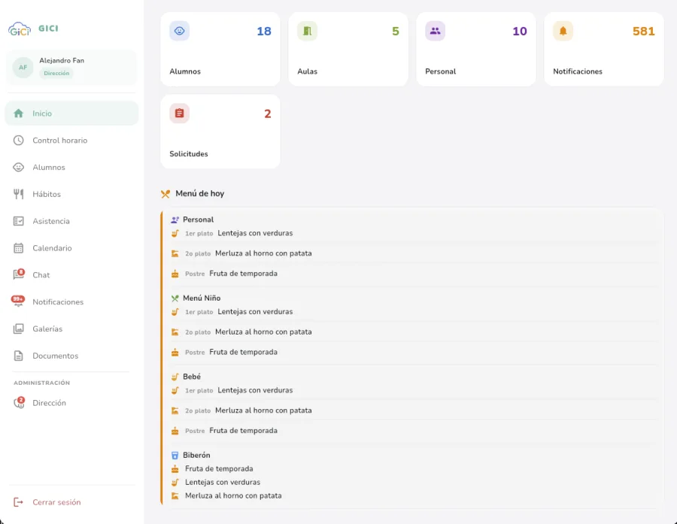Image resolution: width=677 pixels, height=524 pixels.
Task: Open the Notificaciones card showing 581
Action: click(x=603, y=49)
